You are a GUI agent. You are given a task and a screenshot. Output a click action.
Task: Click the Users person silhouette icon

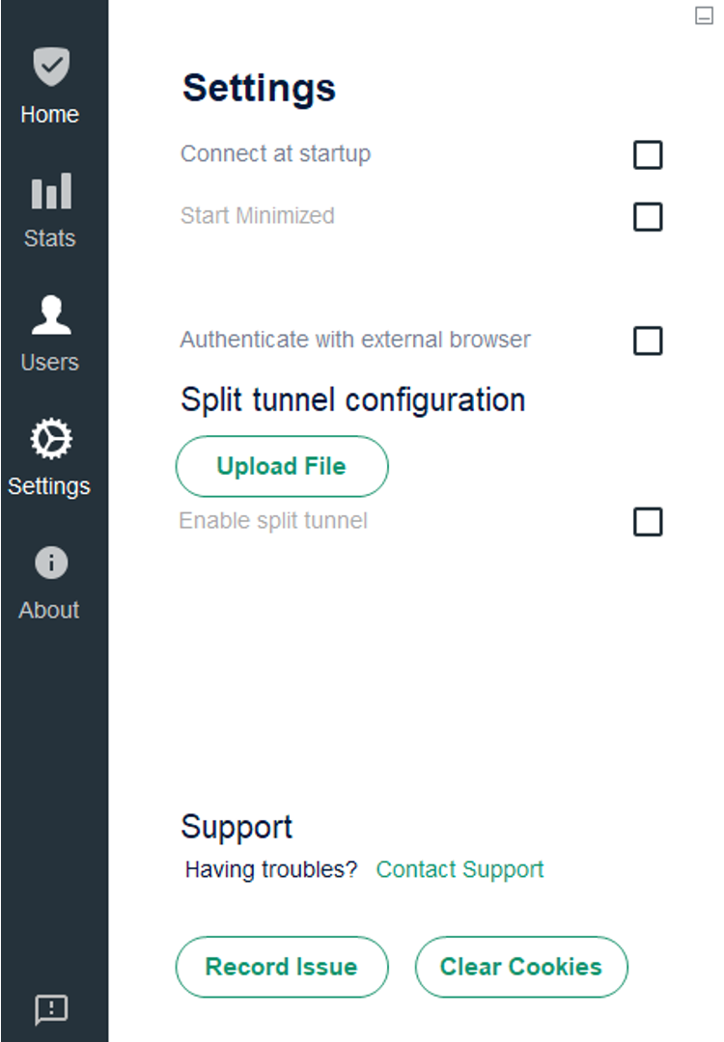tap(50, 315)
